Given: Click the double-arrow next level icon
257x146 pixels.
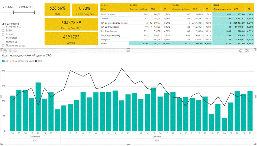Looking at the screenshot, I should coord(10,51).
